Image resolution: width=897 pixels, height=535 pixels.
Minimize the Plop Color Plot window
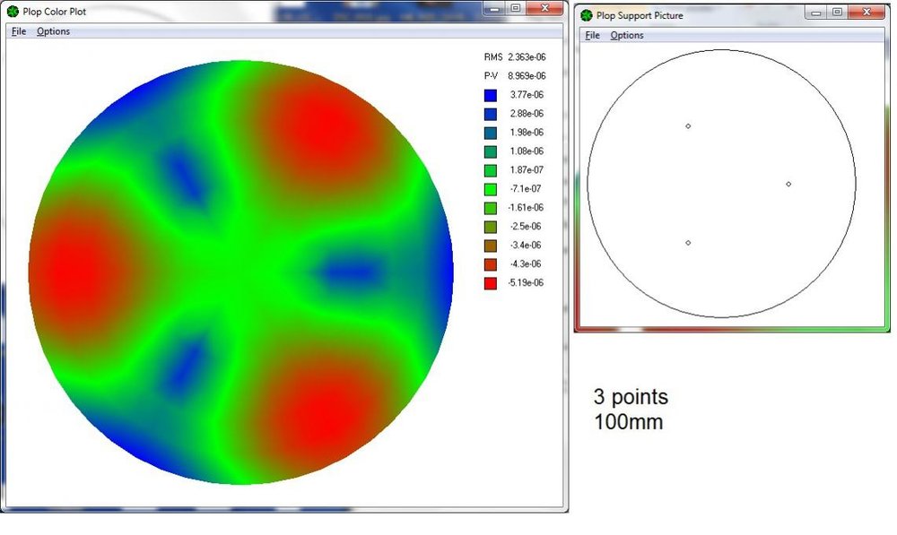[495, 8]
